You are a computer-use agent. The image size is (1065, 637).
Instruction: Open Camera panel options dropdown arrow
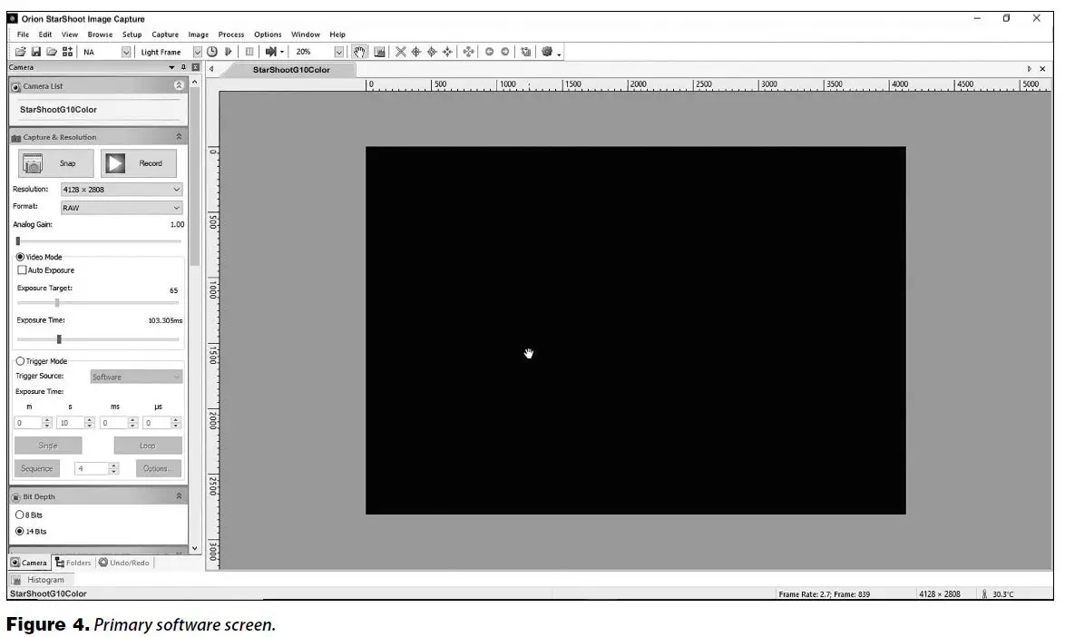pyautogui.click(x=171, y=67)
